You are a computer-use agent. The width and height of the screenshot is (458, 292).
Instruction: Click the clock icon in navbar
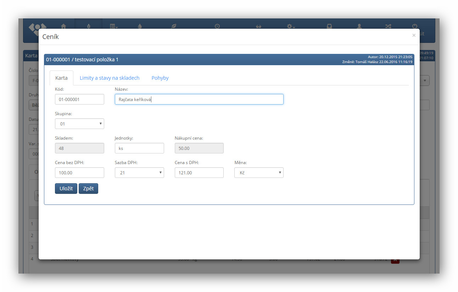pos(217,26)
